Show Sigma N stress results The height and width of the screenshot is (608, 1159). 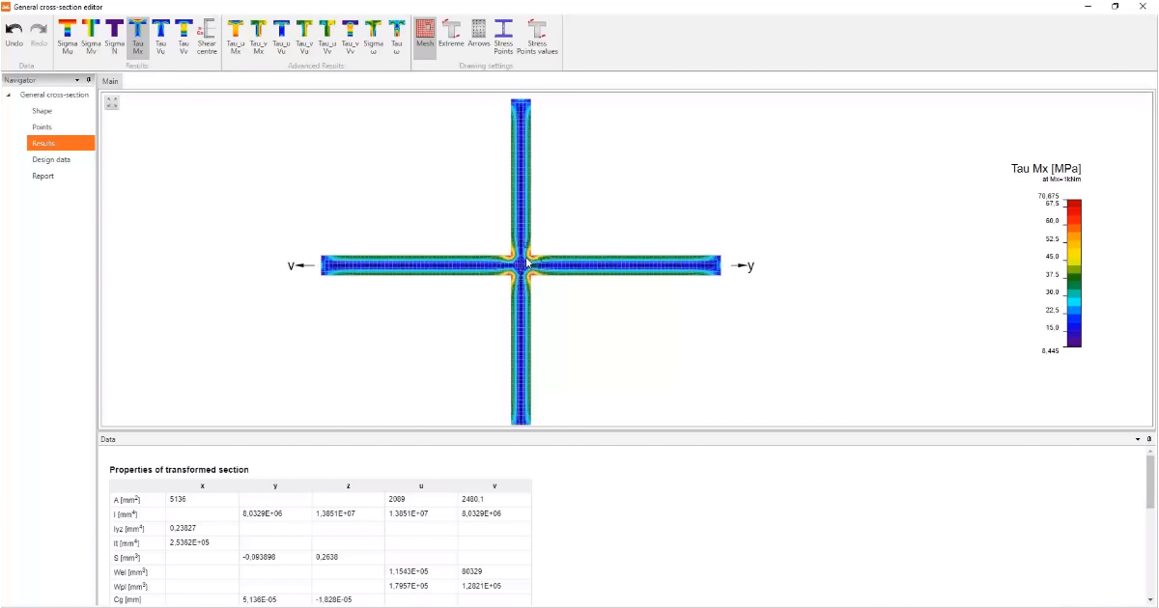point(114,37)
